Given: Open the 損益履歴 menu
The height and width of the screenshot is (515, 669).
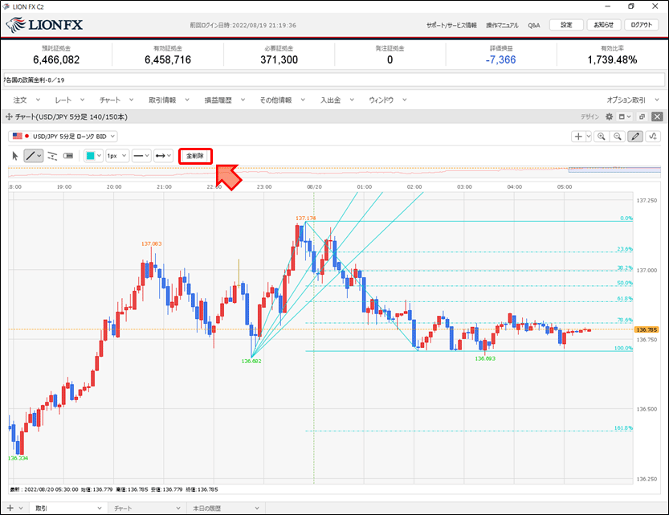Looking at the screenshot, I should click(x=225, y=100).
